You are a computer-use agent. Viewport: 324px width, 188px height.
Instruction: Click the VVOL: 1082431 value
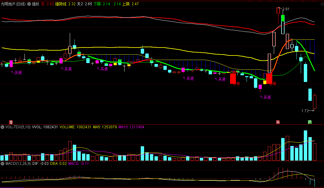[45, 127]
